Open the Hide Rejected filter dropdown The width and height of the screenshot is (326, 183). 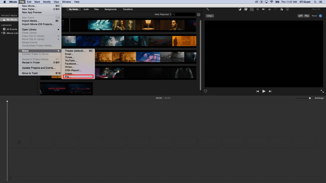coord(163,14)
